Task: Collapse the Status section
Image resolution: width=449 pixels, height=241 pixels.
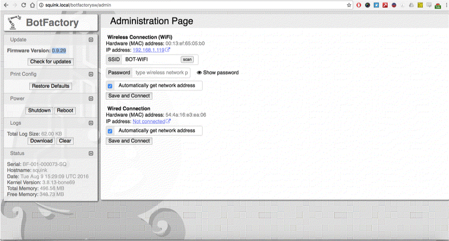Action: point(91,153)
